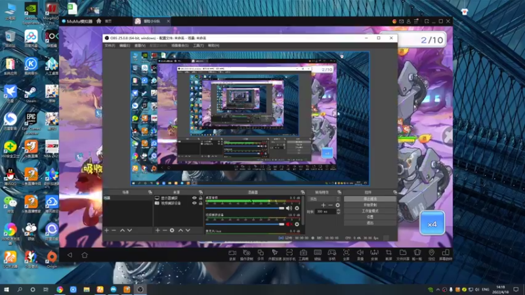
Task: Open Epic Games Launcher desktop shortcut
Action: [x=31, y=123]
